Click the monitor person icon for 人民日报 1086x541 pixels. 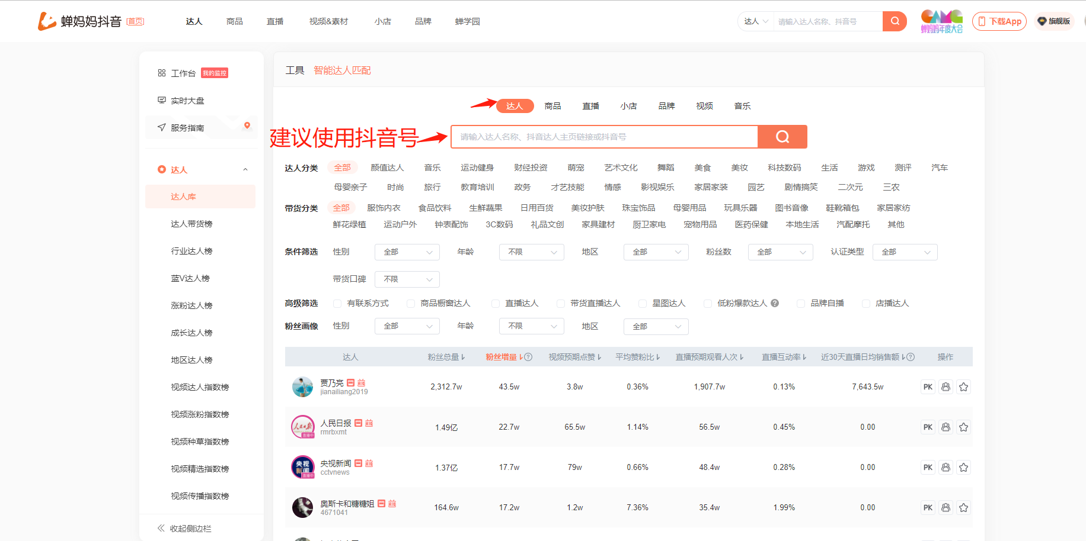point(946,427)
